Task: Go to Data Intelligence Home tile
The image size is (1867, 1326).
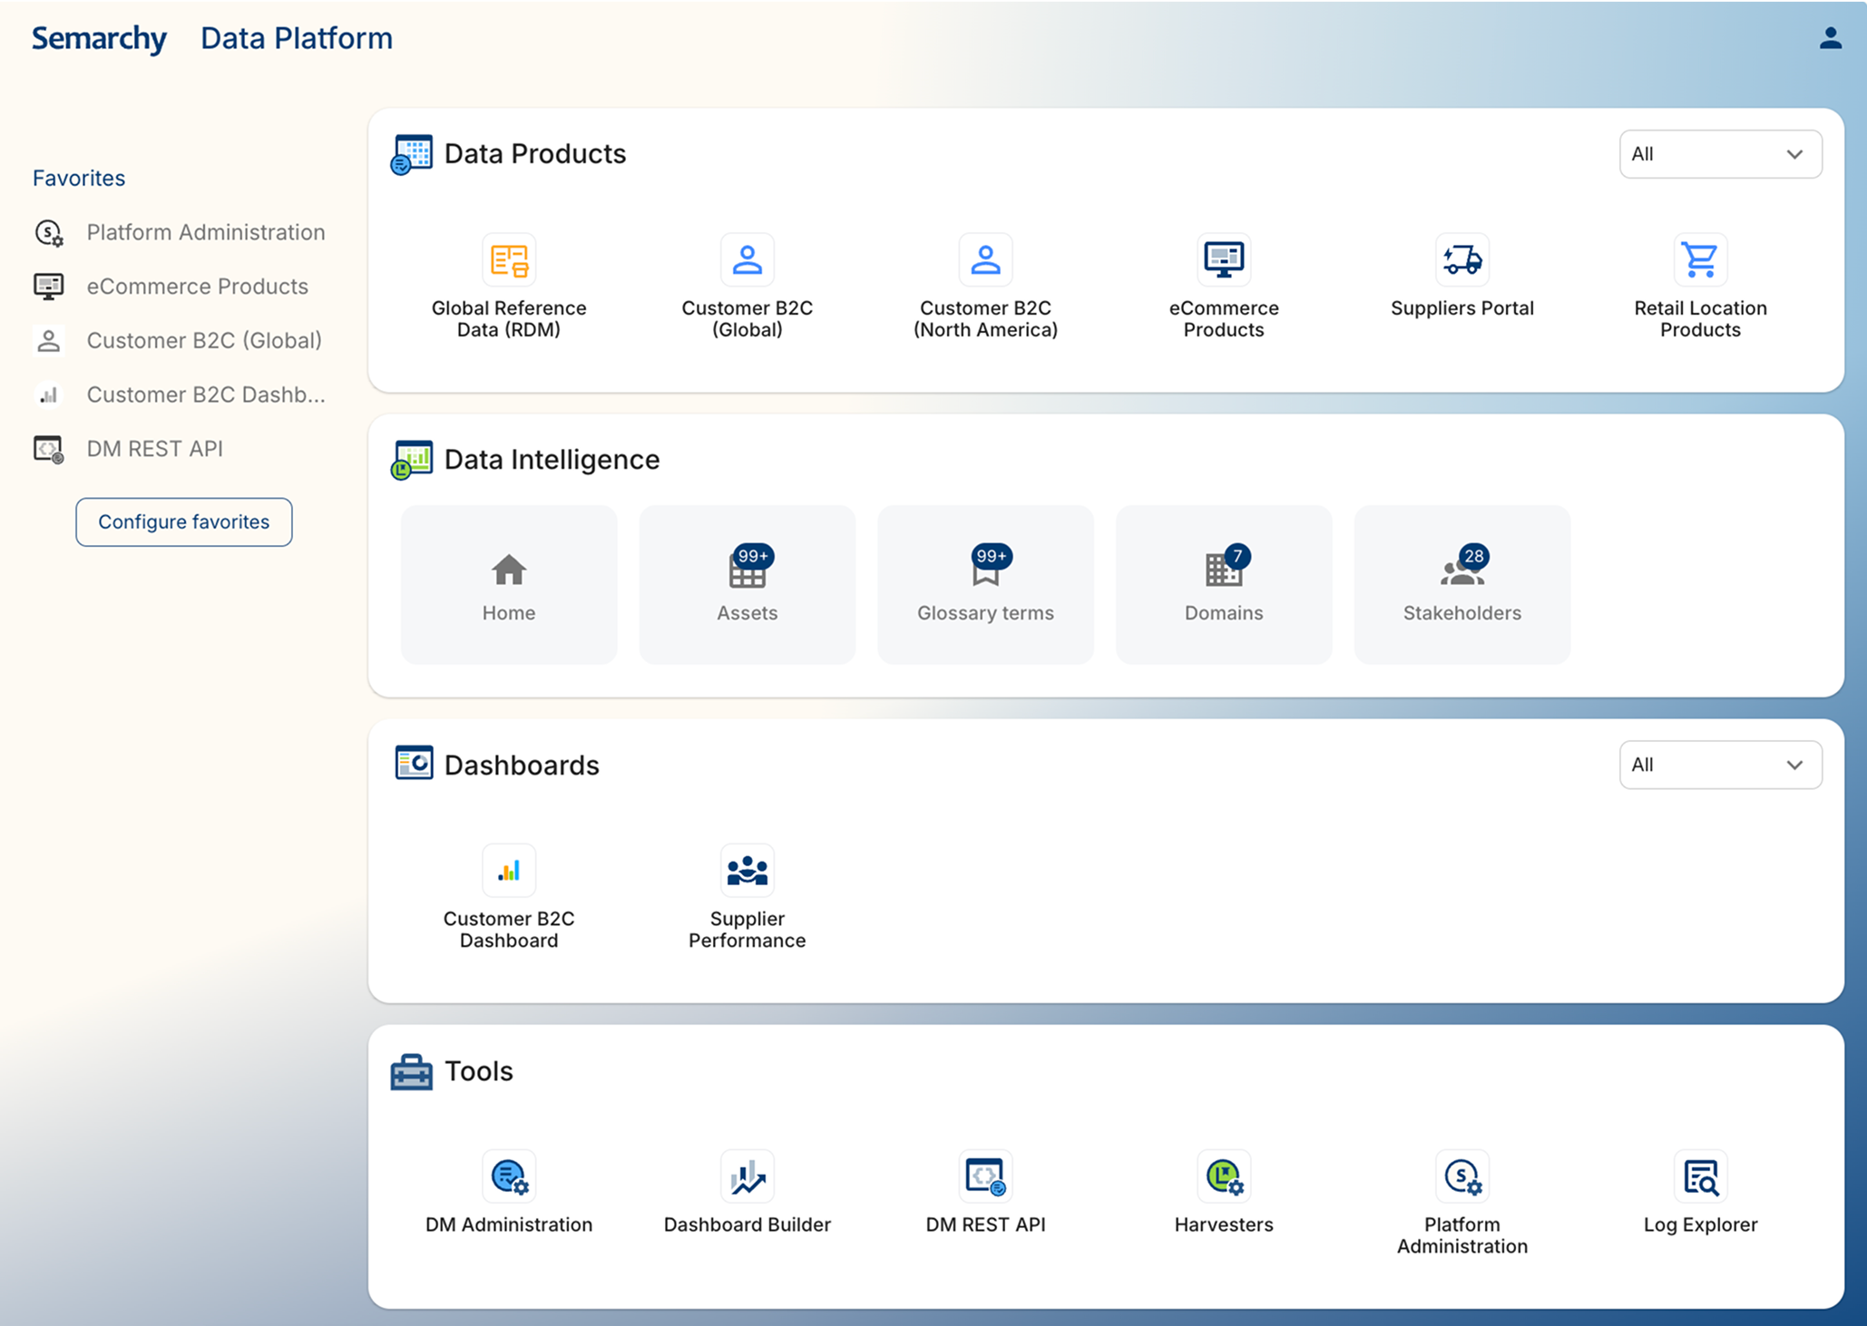Action: click(x=509, y=585)
